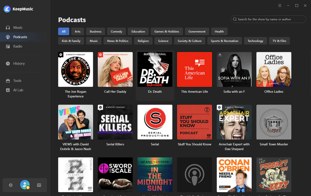311x196 pixels.
Task: Open the mail feedback icon
Action: (39, 185)
